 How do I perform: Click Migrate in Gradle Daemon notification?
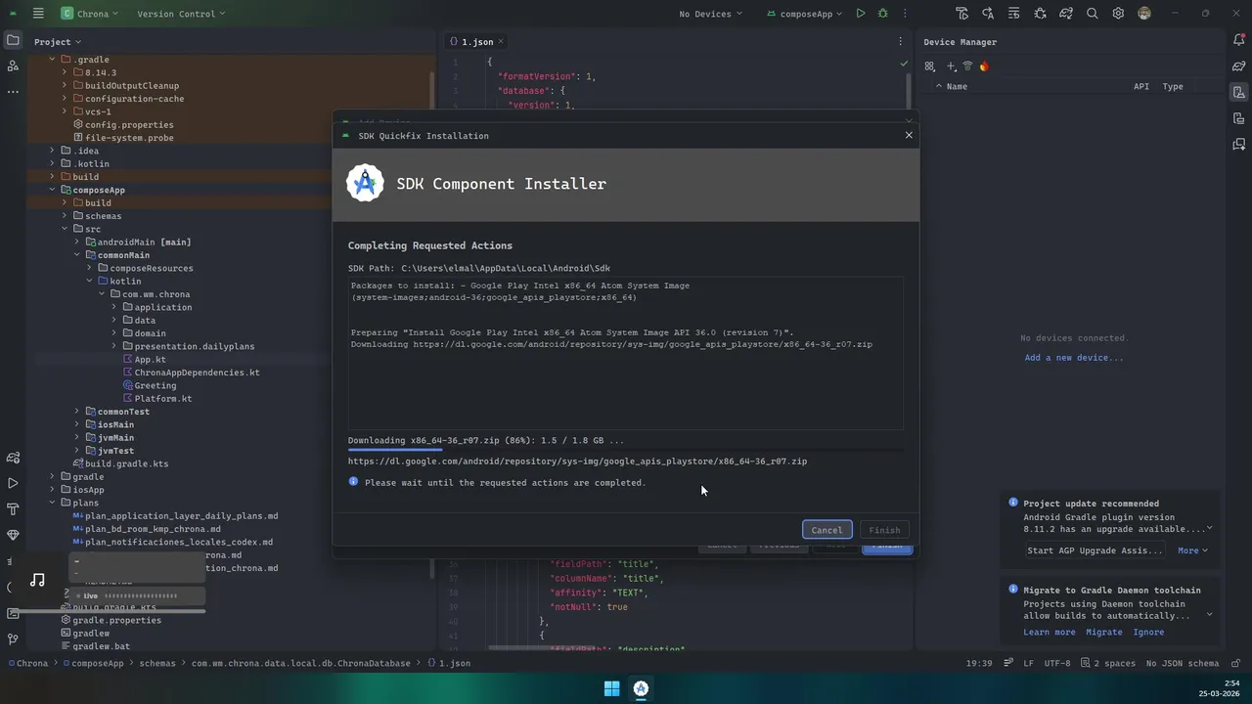1103,633
